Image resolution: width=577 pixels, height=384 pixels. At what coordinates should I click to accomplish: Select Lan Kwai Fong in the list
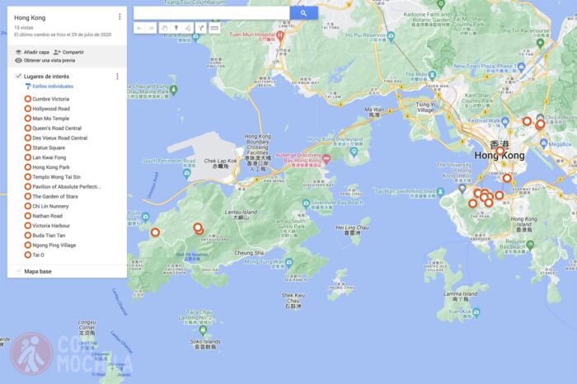pyautogui.click(x=49, y=157)
